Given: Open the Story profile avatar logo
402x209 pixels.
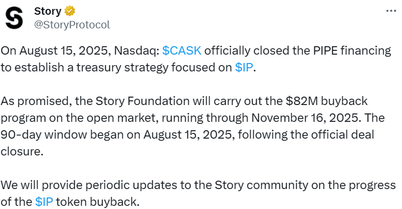Looking at the screenshot, I should 14,18.
